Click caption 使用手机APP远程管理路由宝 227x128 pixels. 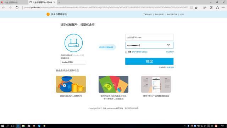[x=156, y=96]
